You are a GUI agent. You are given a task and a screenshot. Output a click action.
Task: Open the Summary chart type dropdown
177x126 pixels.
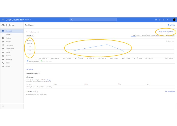point(30,35)
